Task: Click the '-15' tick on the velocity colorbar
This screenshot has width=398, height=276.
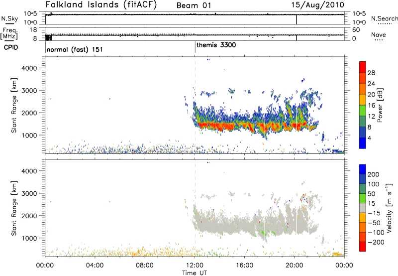Action: (374, 213)
